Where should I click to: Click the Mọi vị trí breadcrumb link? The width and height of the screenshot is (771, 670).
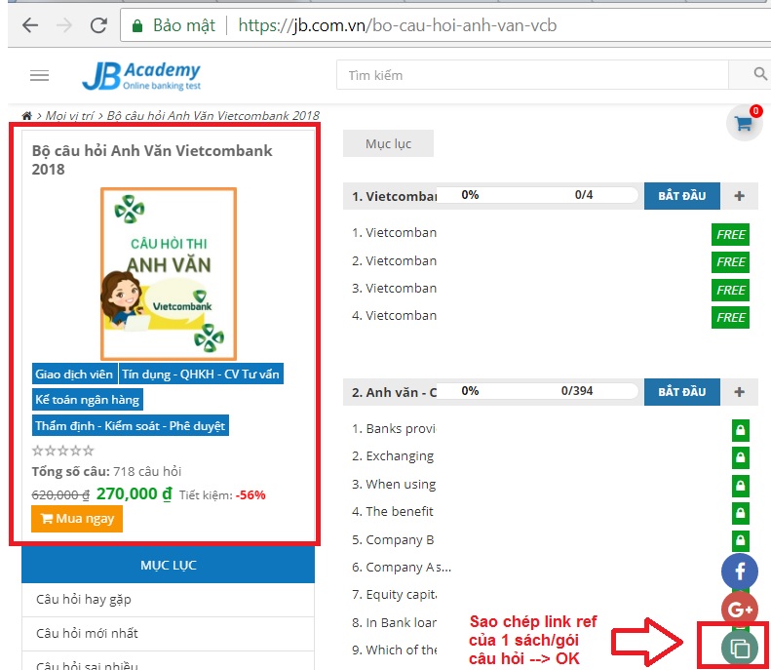click(x=69, y=116)
